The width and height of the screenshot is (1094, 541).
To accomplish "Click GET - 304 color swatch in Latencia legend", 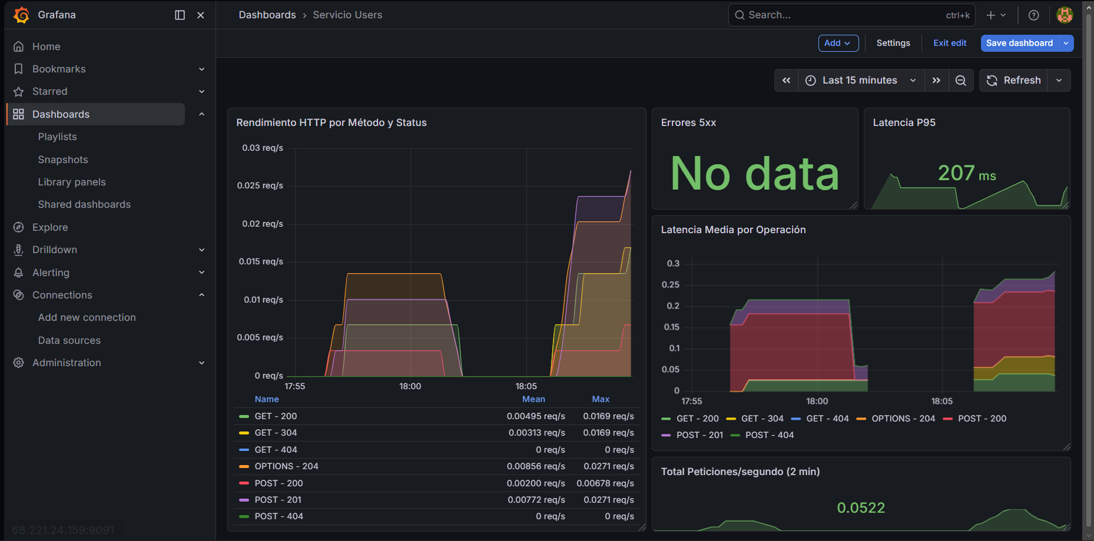I will click(731, 419).
